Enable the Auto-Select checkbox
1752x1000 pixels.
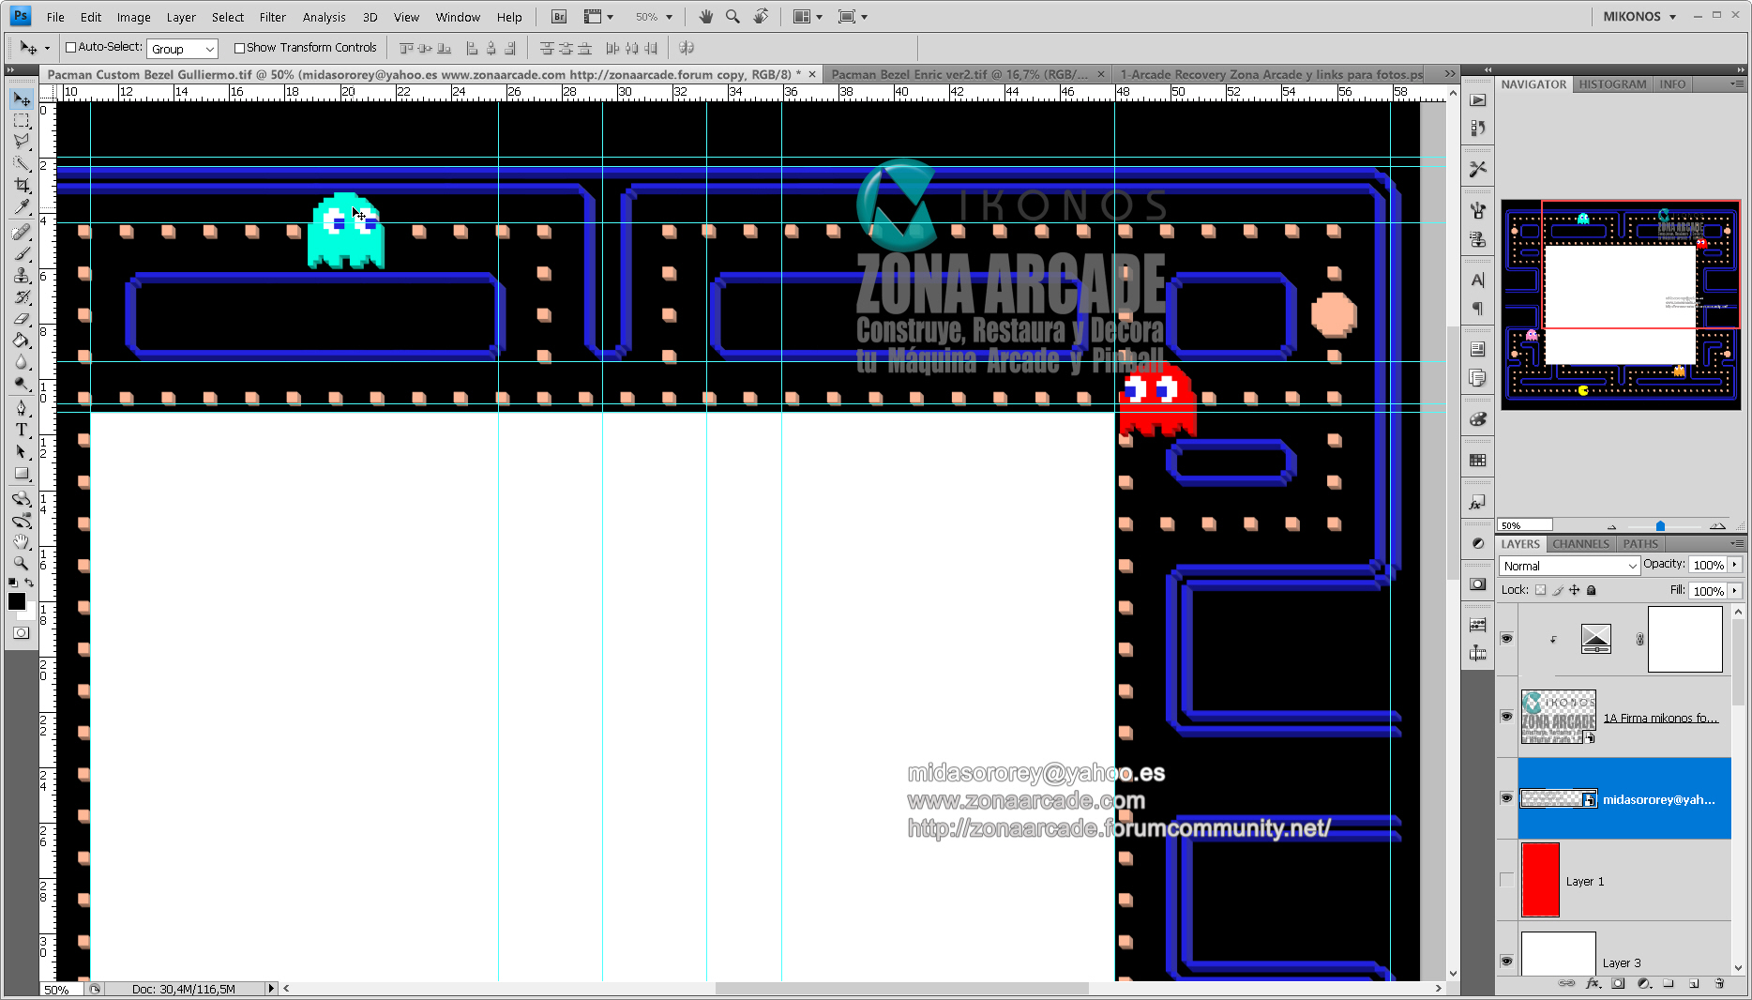70,47
